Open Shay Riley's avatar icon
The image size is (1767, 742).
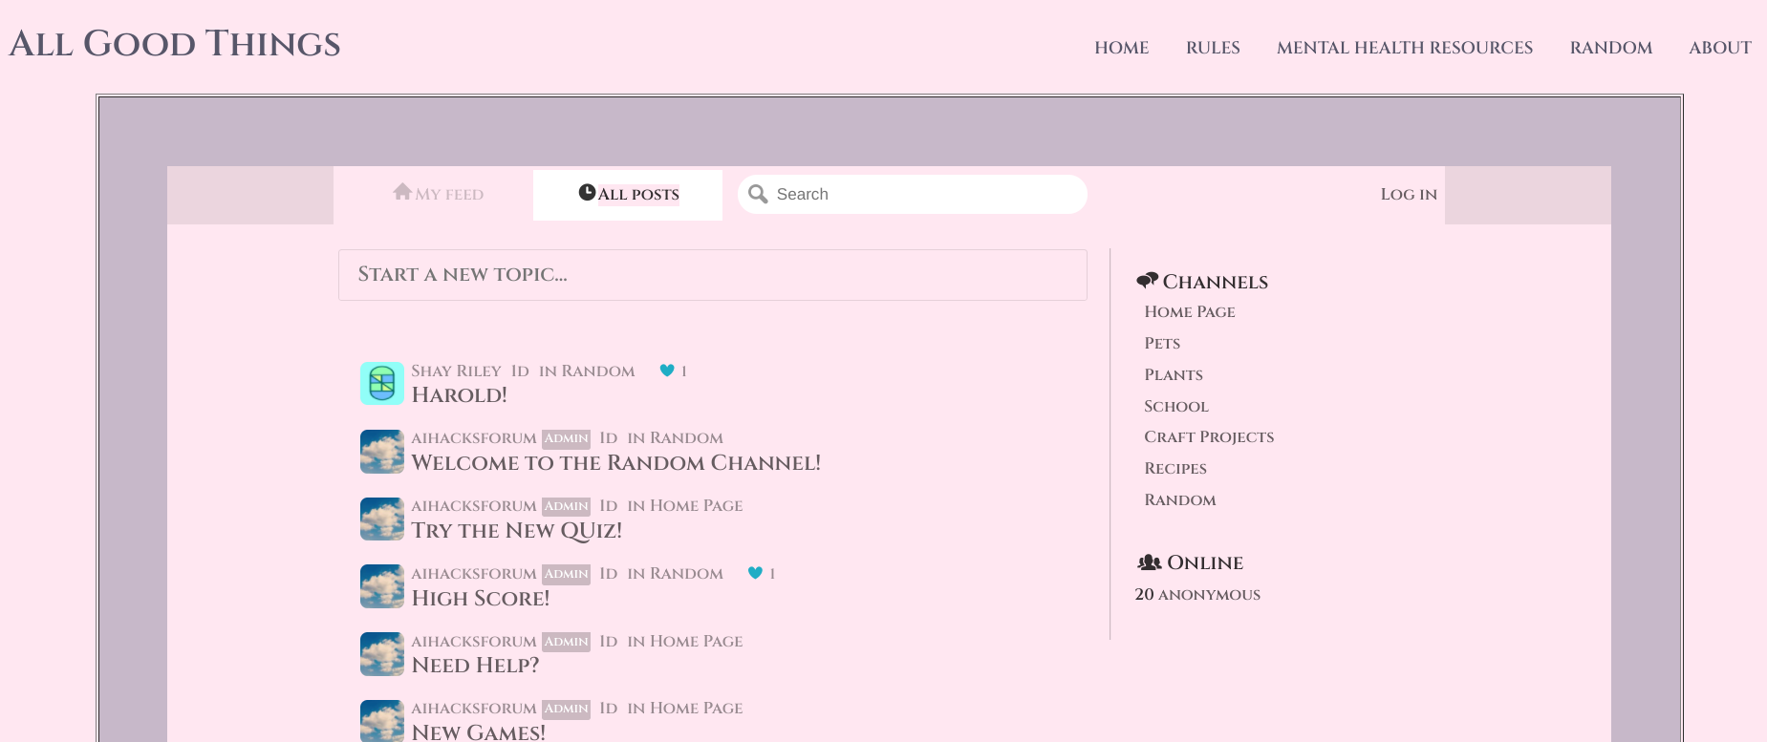(x=382, y=383)
